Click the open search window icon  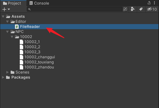click(125, 9)
